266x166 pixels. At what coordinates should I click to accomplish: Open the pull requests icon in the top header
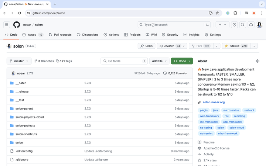243,25
